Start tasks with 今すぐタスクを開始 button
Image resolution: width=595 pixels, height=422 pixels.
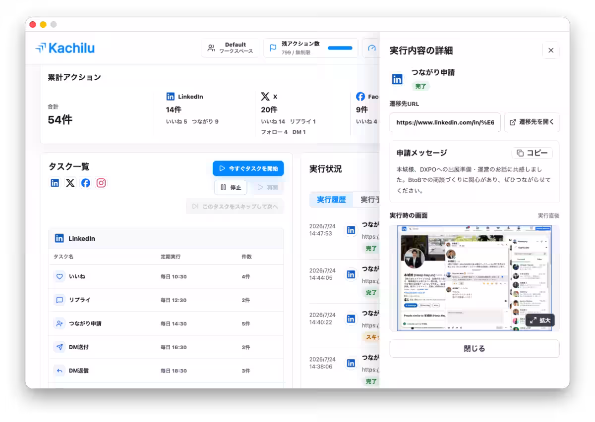click(x=248, y=168)
